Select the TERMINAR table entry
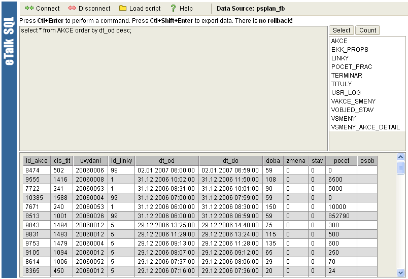Image resolution: width=408 pixels, height=279 pixels. point(347,76)
